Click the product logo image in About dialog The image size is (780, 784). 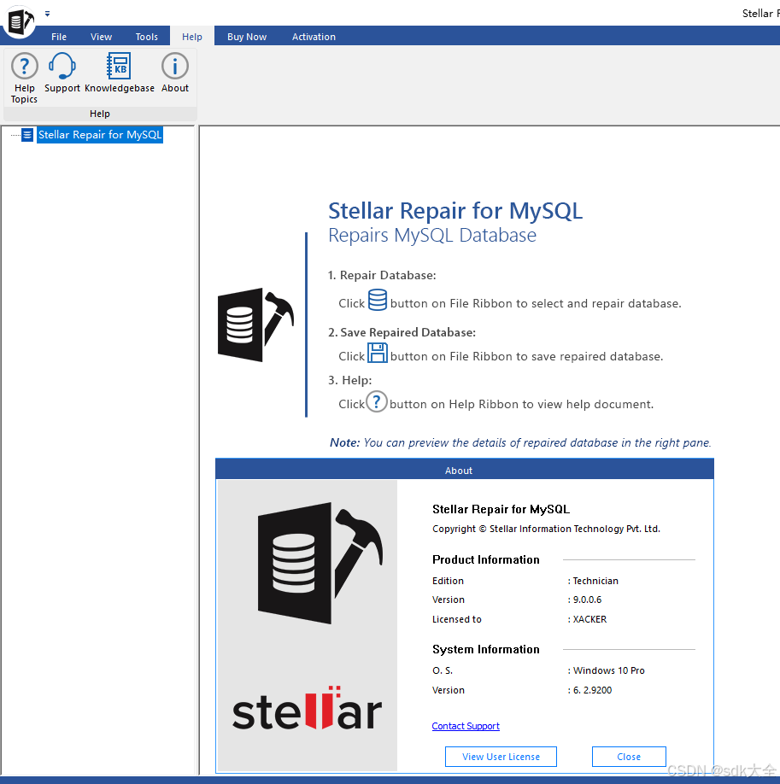click(x=320, y=563)
